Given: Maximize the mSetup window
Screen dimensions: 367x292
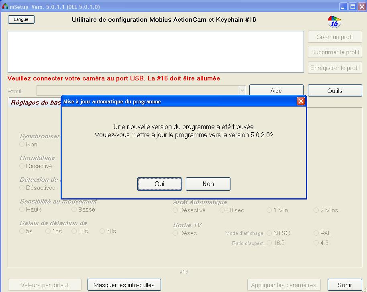Looking at the screenshot, I should point(353,6).
